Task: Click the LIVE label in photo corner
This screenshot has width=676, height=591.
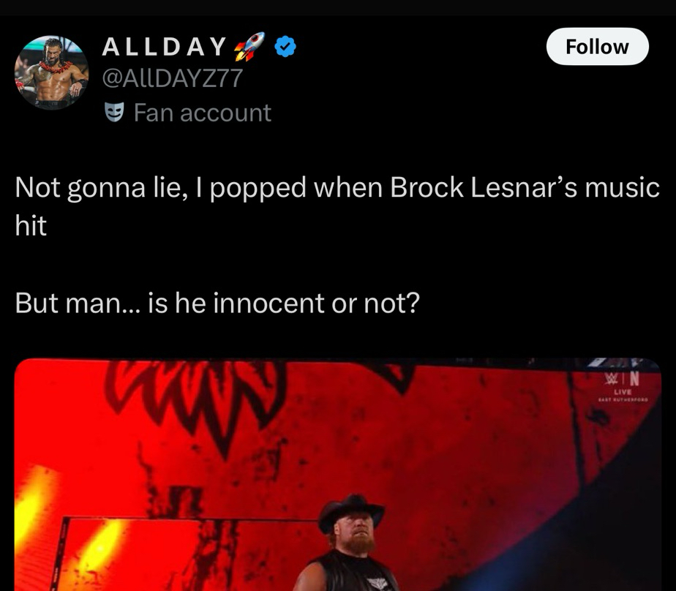Action: tap(623, 392)
